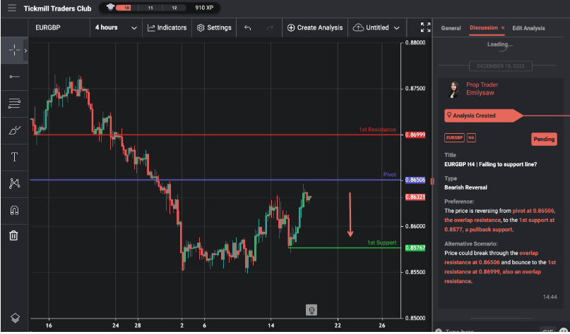Image resolution: width=570 pixels, height=334 pixels.
Task: Click the 0.86506 pivot price label
Action: (x=415, y=180)
